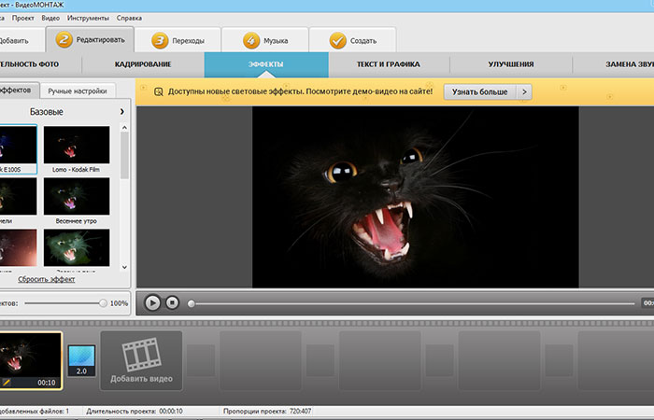Apply the Lomo - Kodak Film effect

77,149
